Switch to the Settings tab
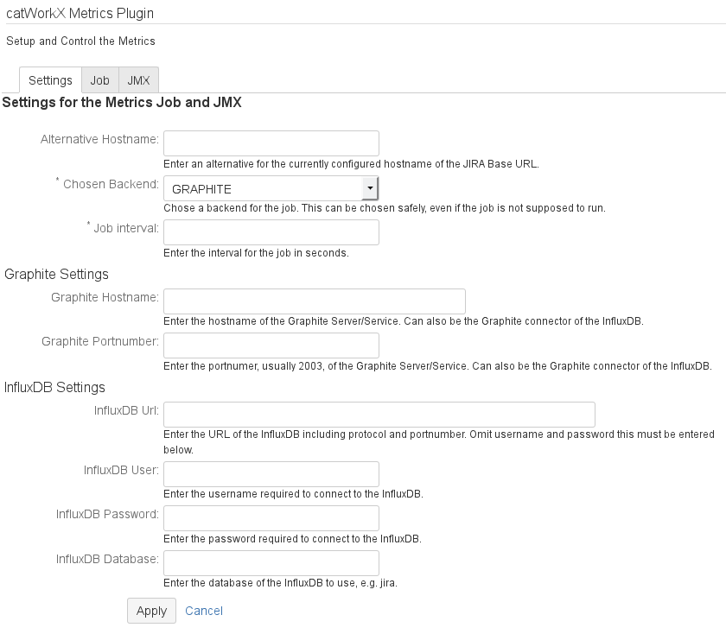 tap(50, 80)
